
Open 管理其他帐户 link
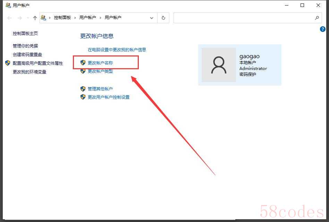(x=100, y=89)
